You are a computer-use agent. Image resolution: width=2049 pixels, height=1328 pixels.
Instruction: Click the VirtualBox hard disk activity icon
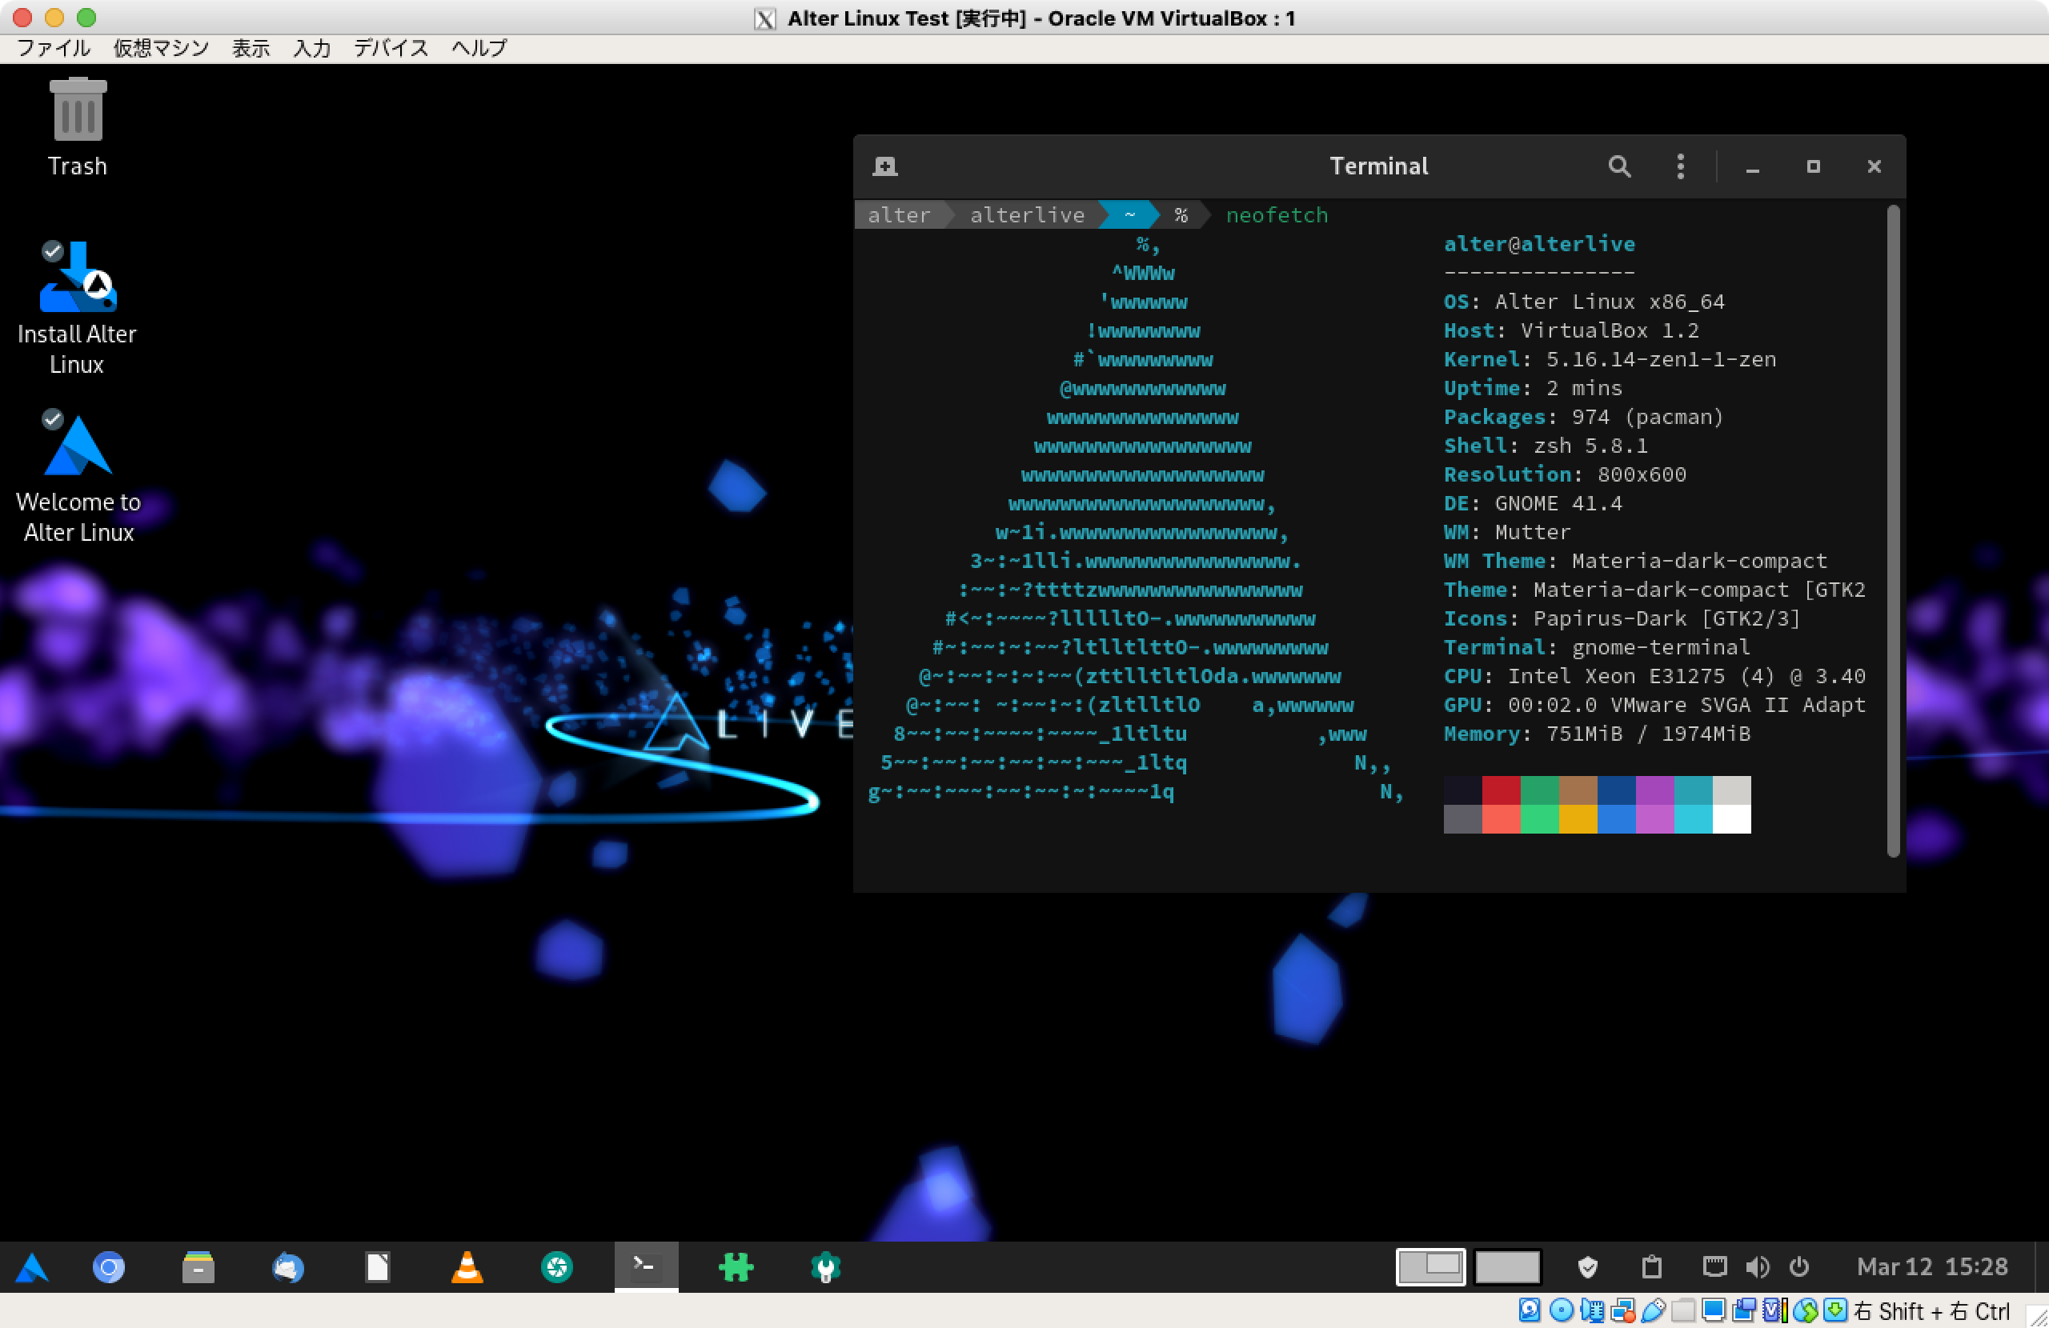(1530, 1310)
